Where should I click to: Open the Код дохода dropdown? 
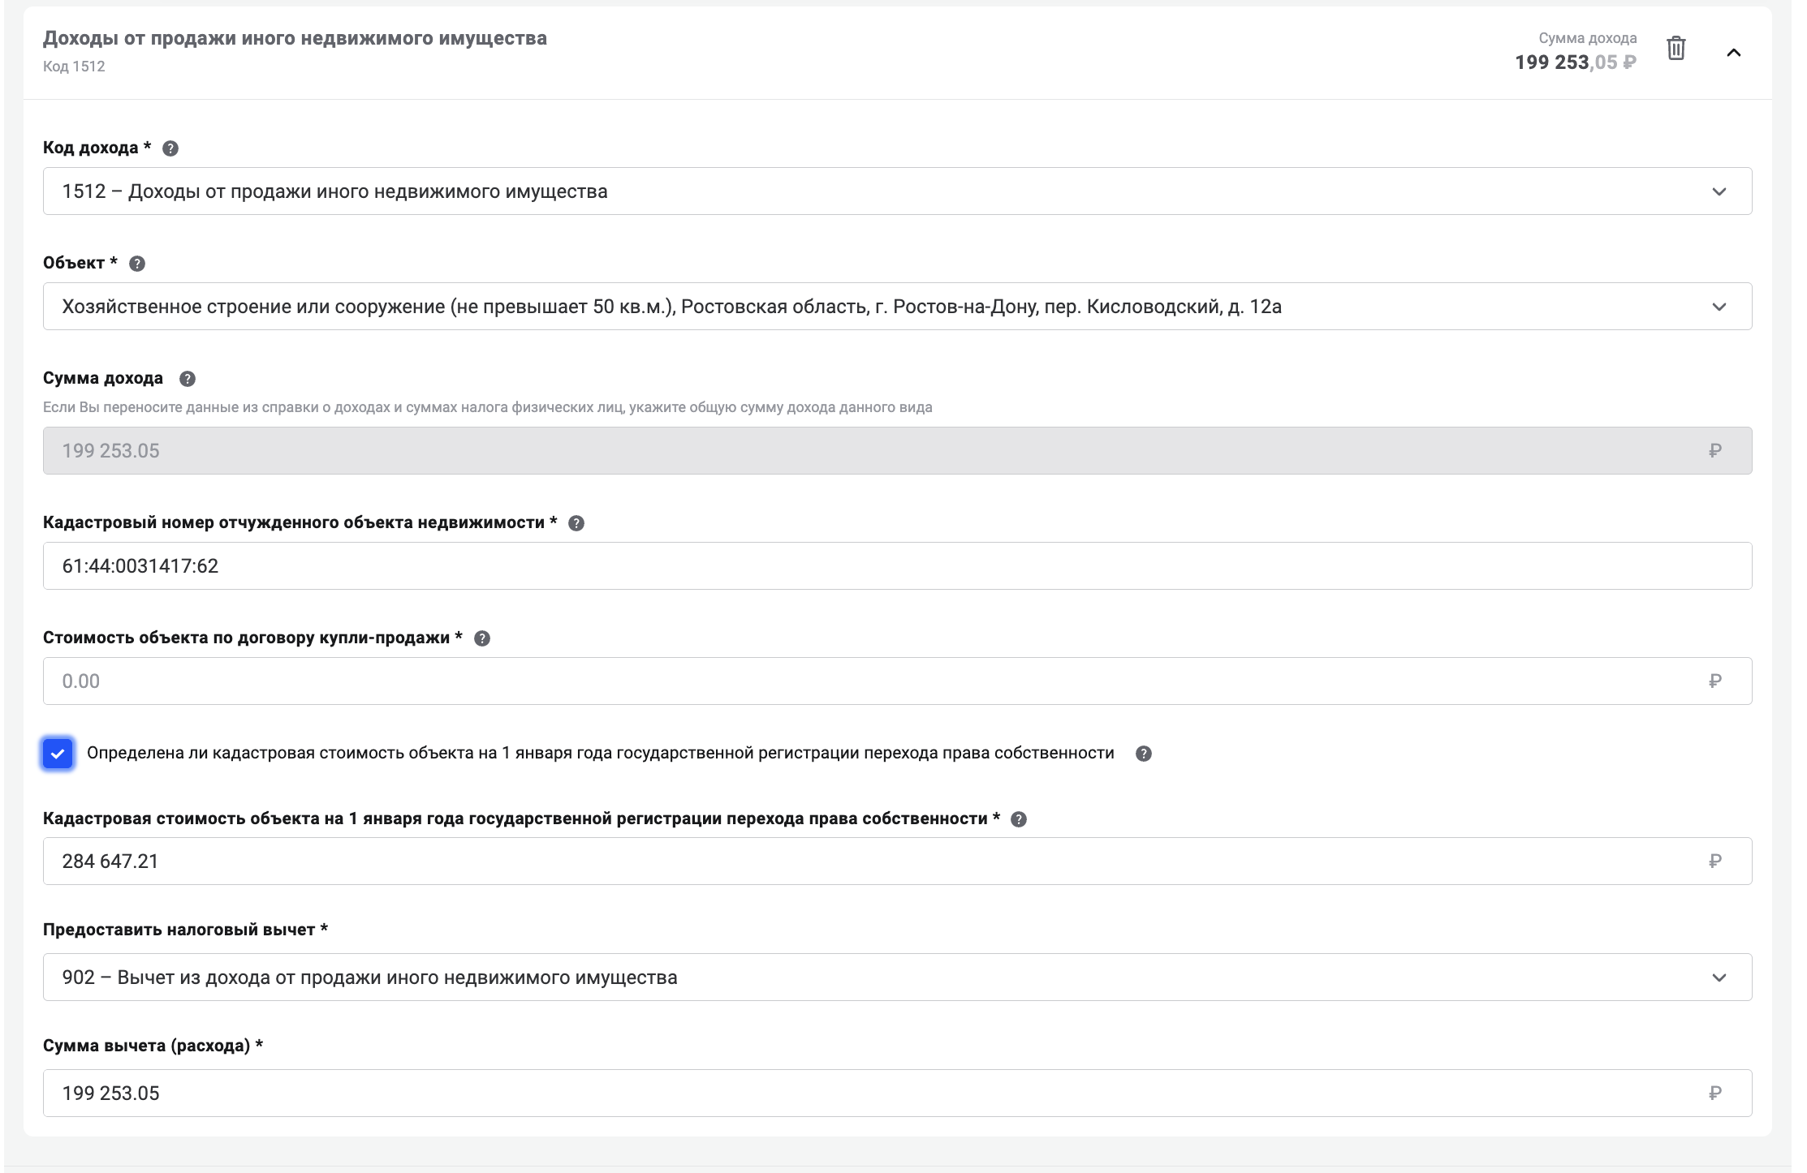(x=897, y=191)
